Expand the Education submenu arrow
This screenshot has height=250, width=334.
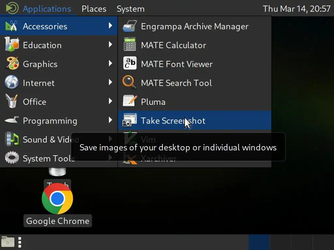(x=110, y=44)
